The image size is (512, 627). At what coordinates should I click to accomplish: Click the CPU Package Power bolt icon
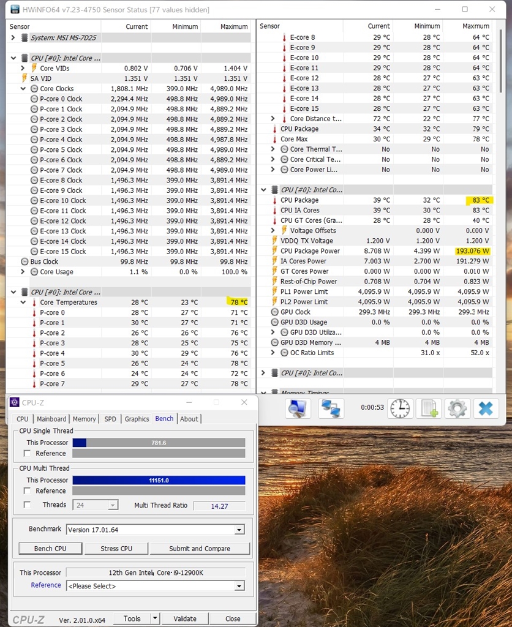tap(274, 250)
